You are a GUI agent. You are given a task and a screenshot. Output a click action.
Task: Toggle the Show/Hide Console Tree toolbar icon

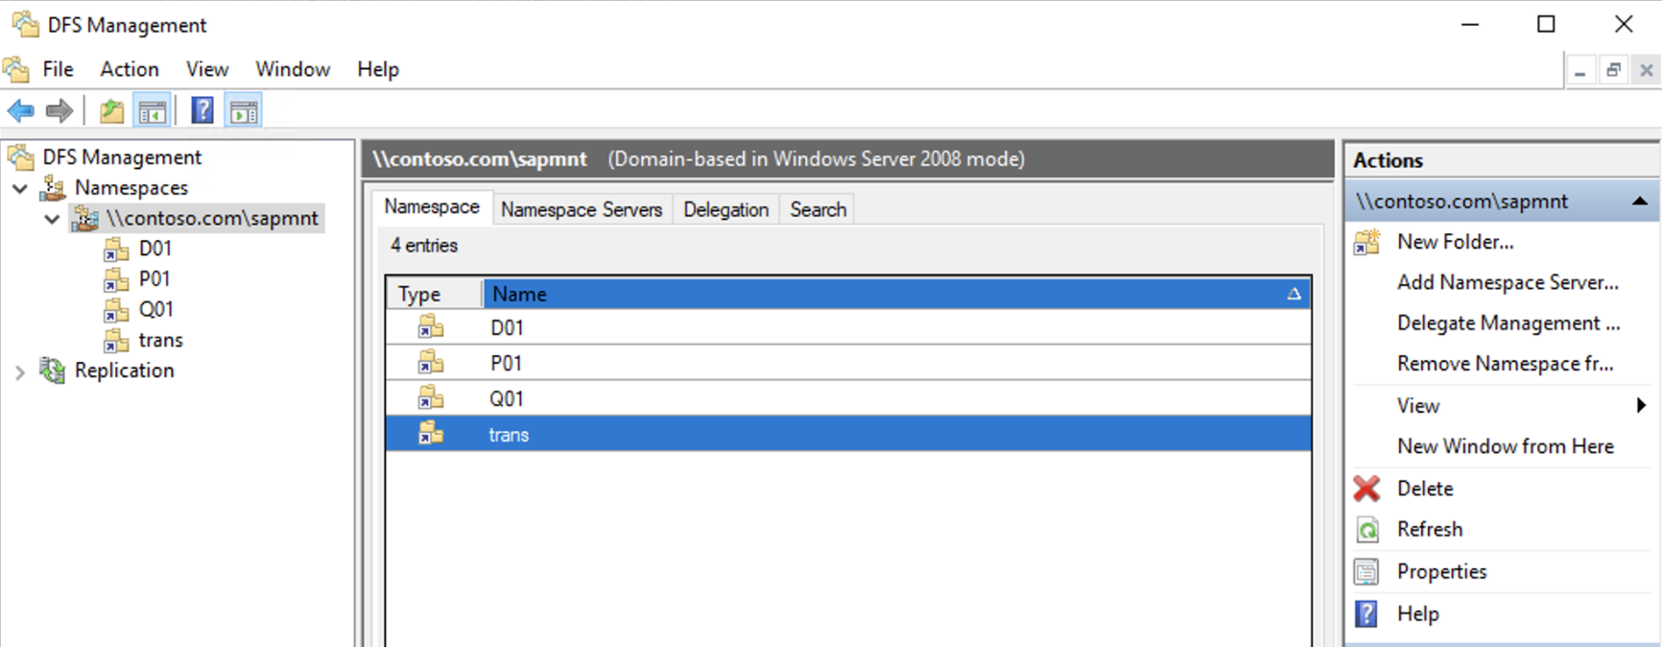[153, 111]
